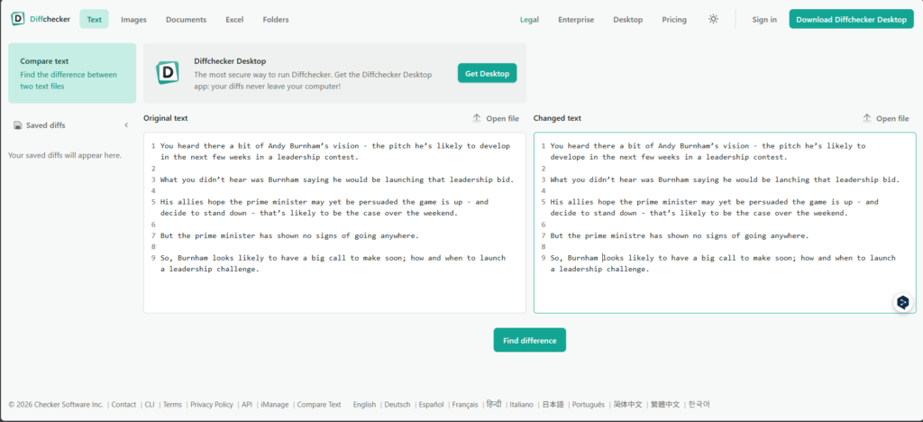Viewport: 923px width, 422px height.
Task: Open the Desktop nav link
Action: click(627, 20)
